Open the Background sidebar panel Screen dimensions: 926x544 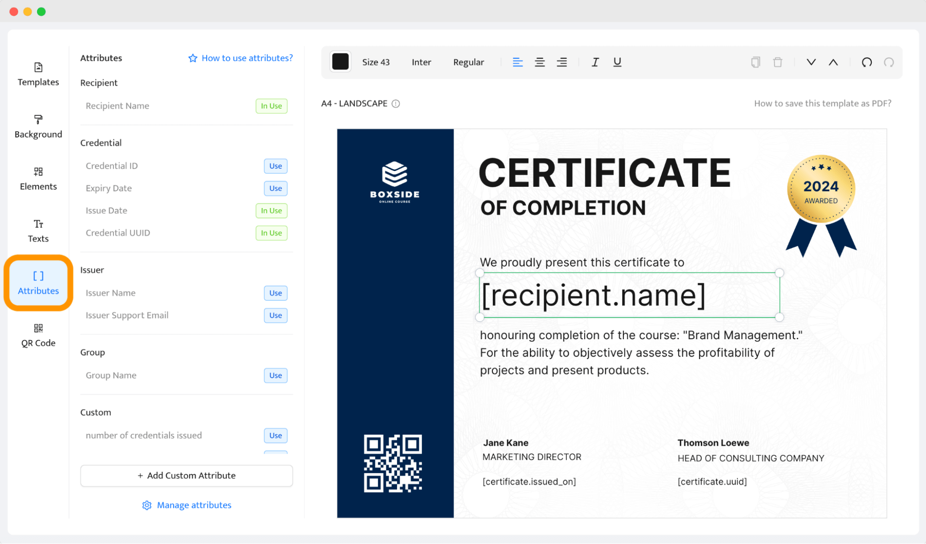(x=38, y=127)
